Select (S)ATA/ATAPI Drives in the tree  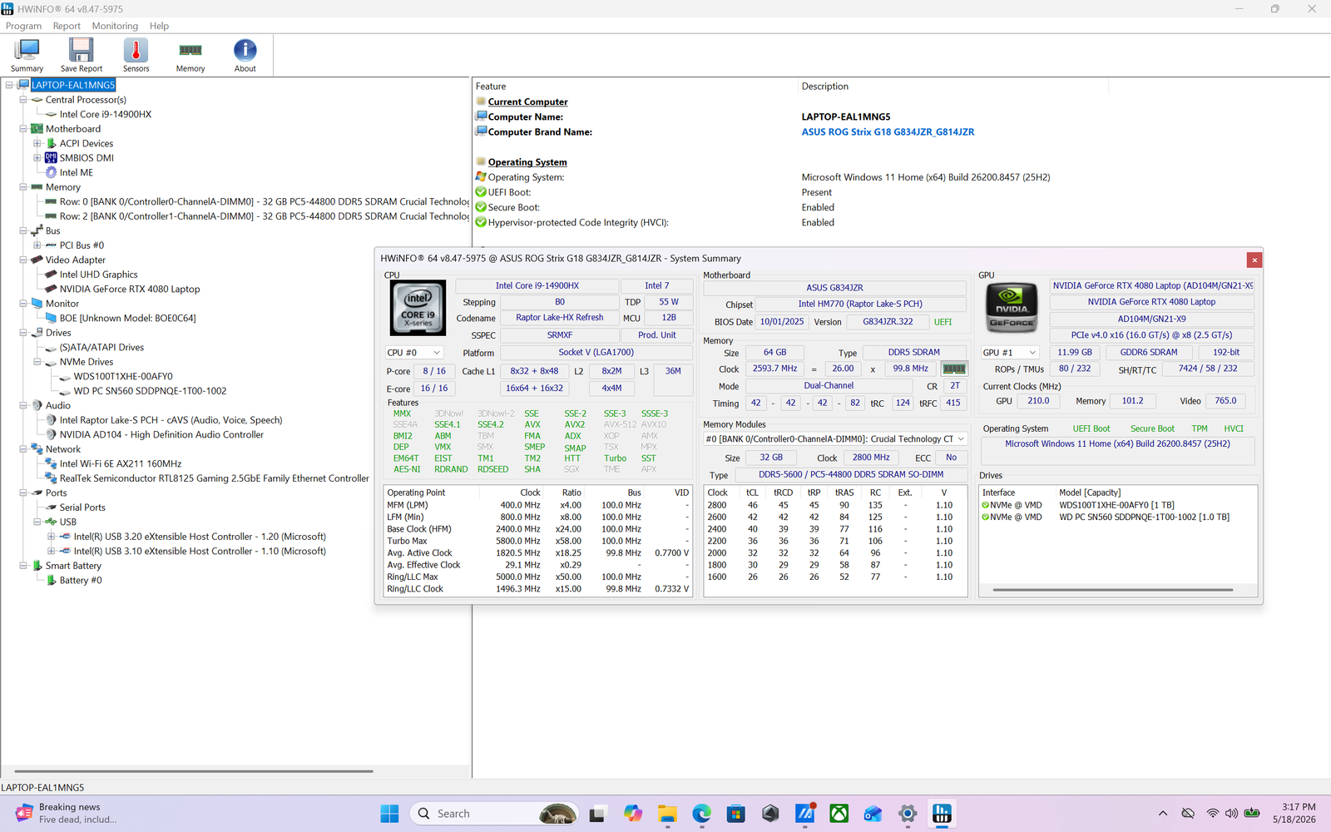[101, 348]
